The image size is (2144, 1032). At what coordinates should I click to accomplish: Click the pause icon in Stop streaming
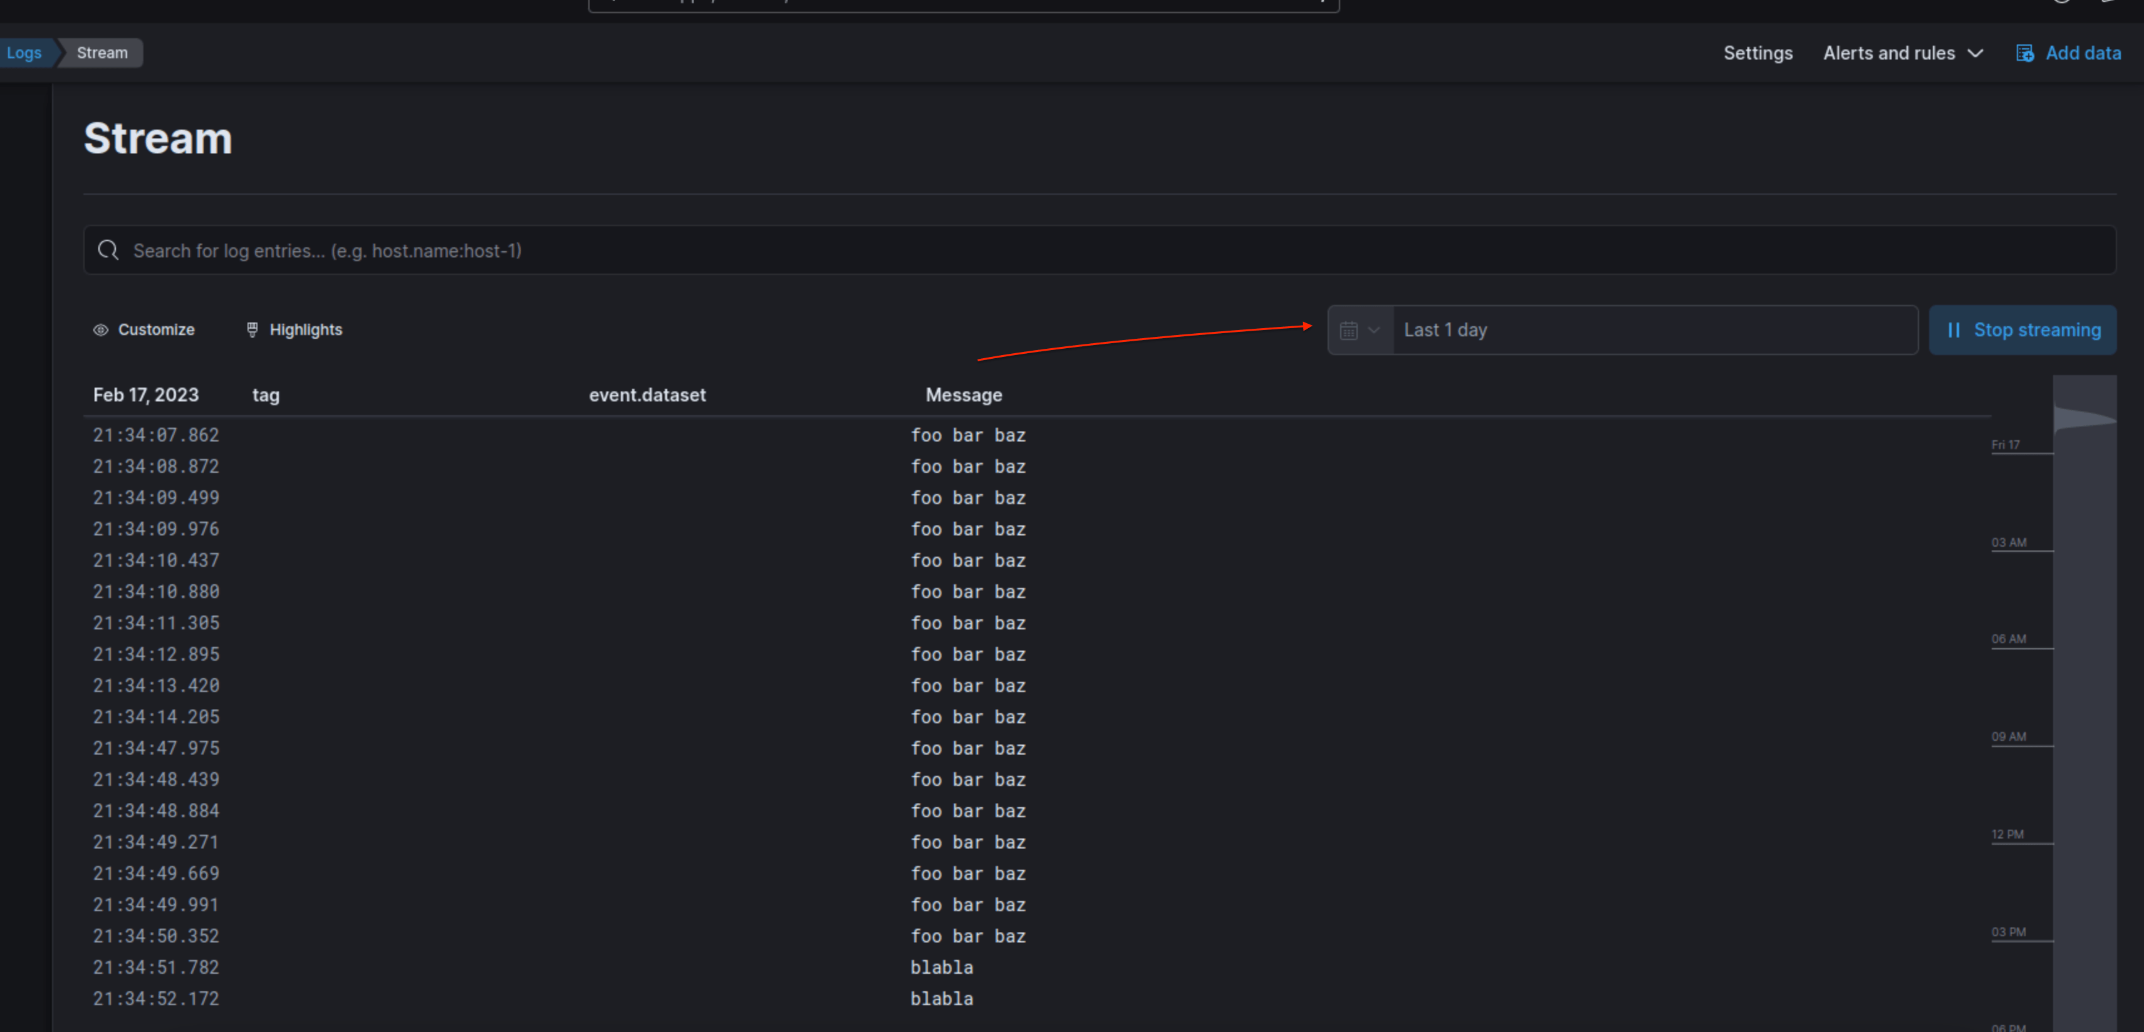(x=1955, y=329)
